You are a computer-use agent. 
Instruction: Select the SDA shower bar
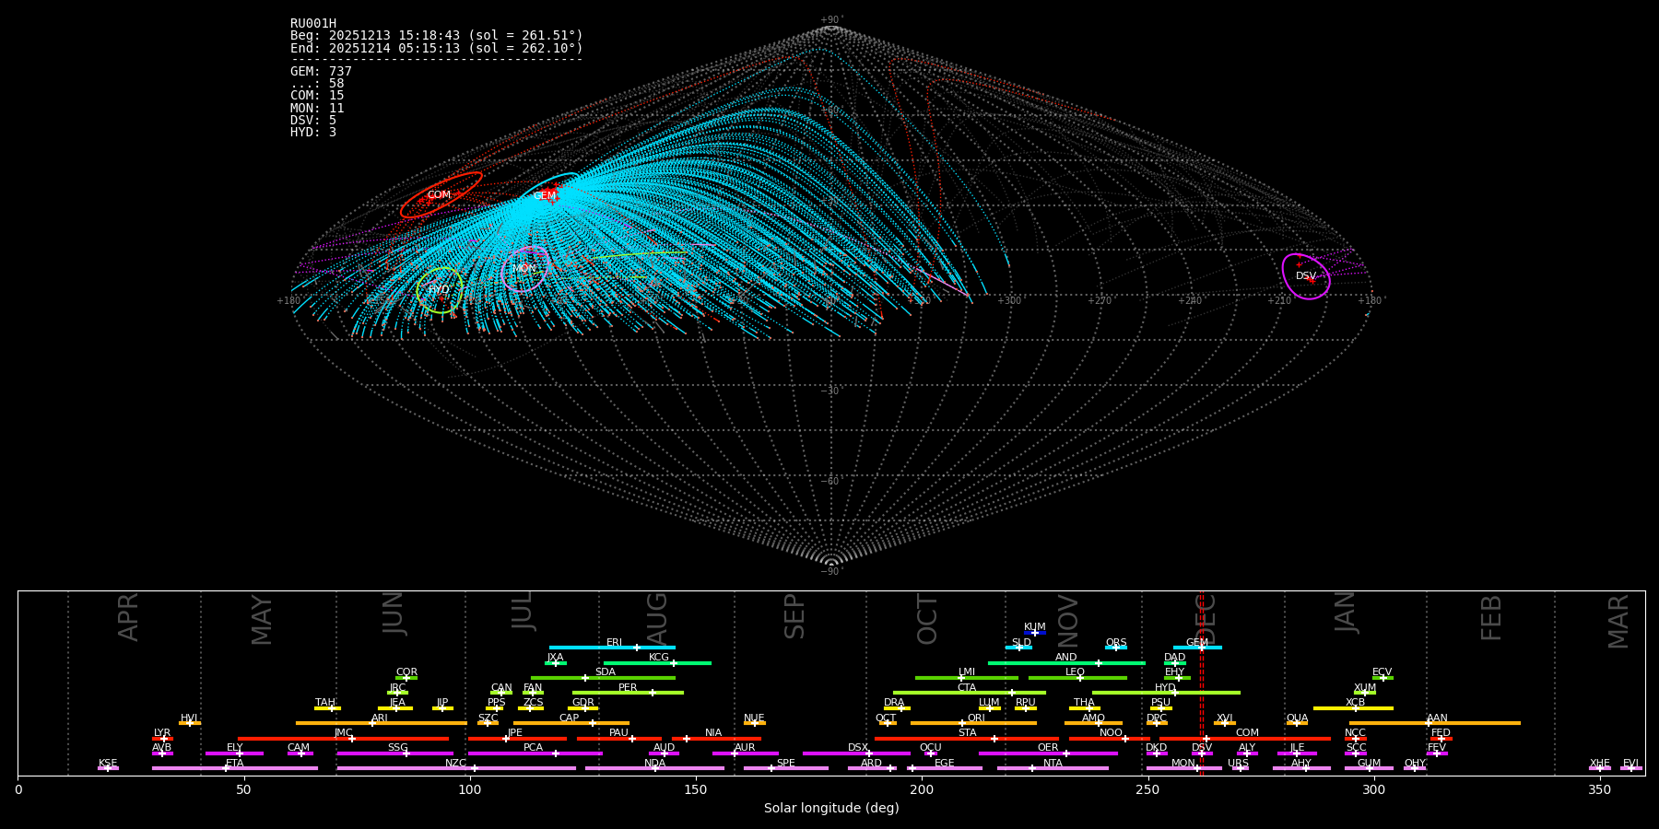tap(603, 678)
